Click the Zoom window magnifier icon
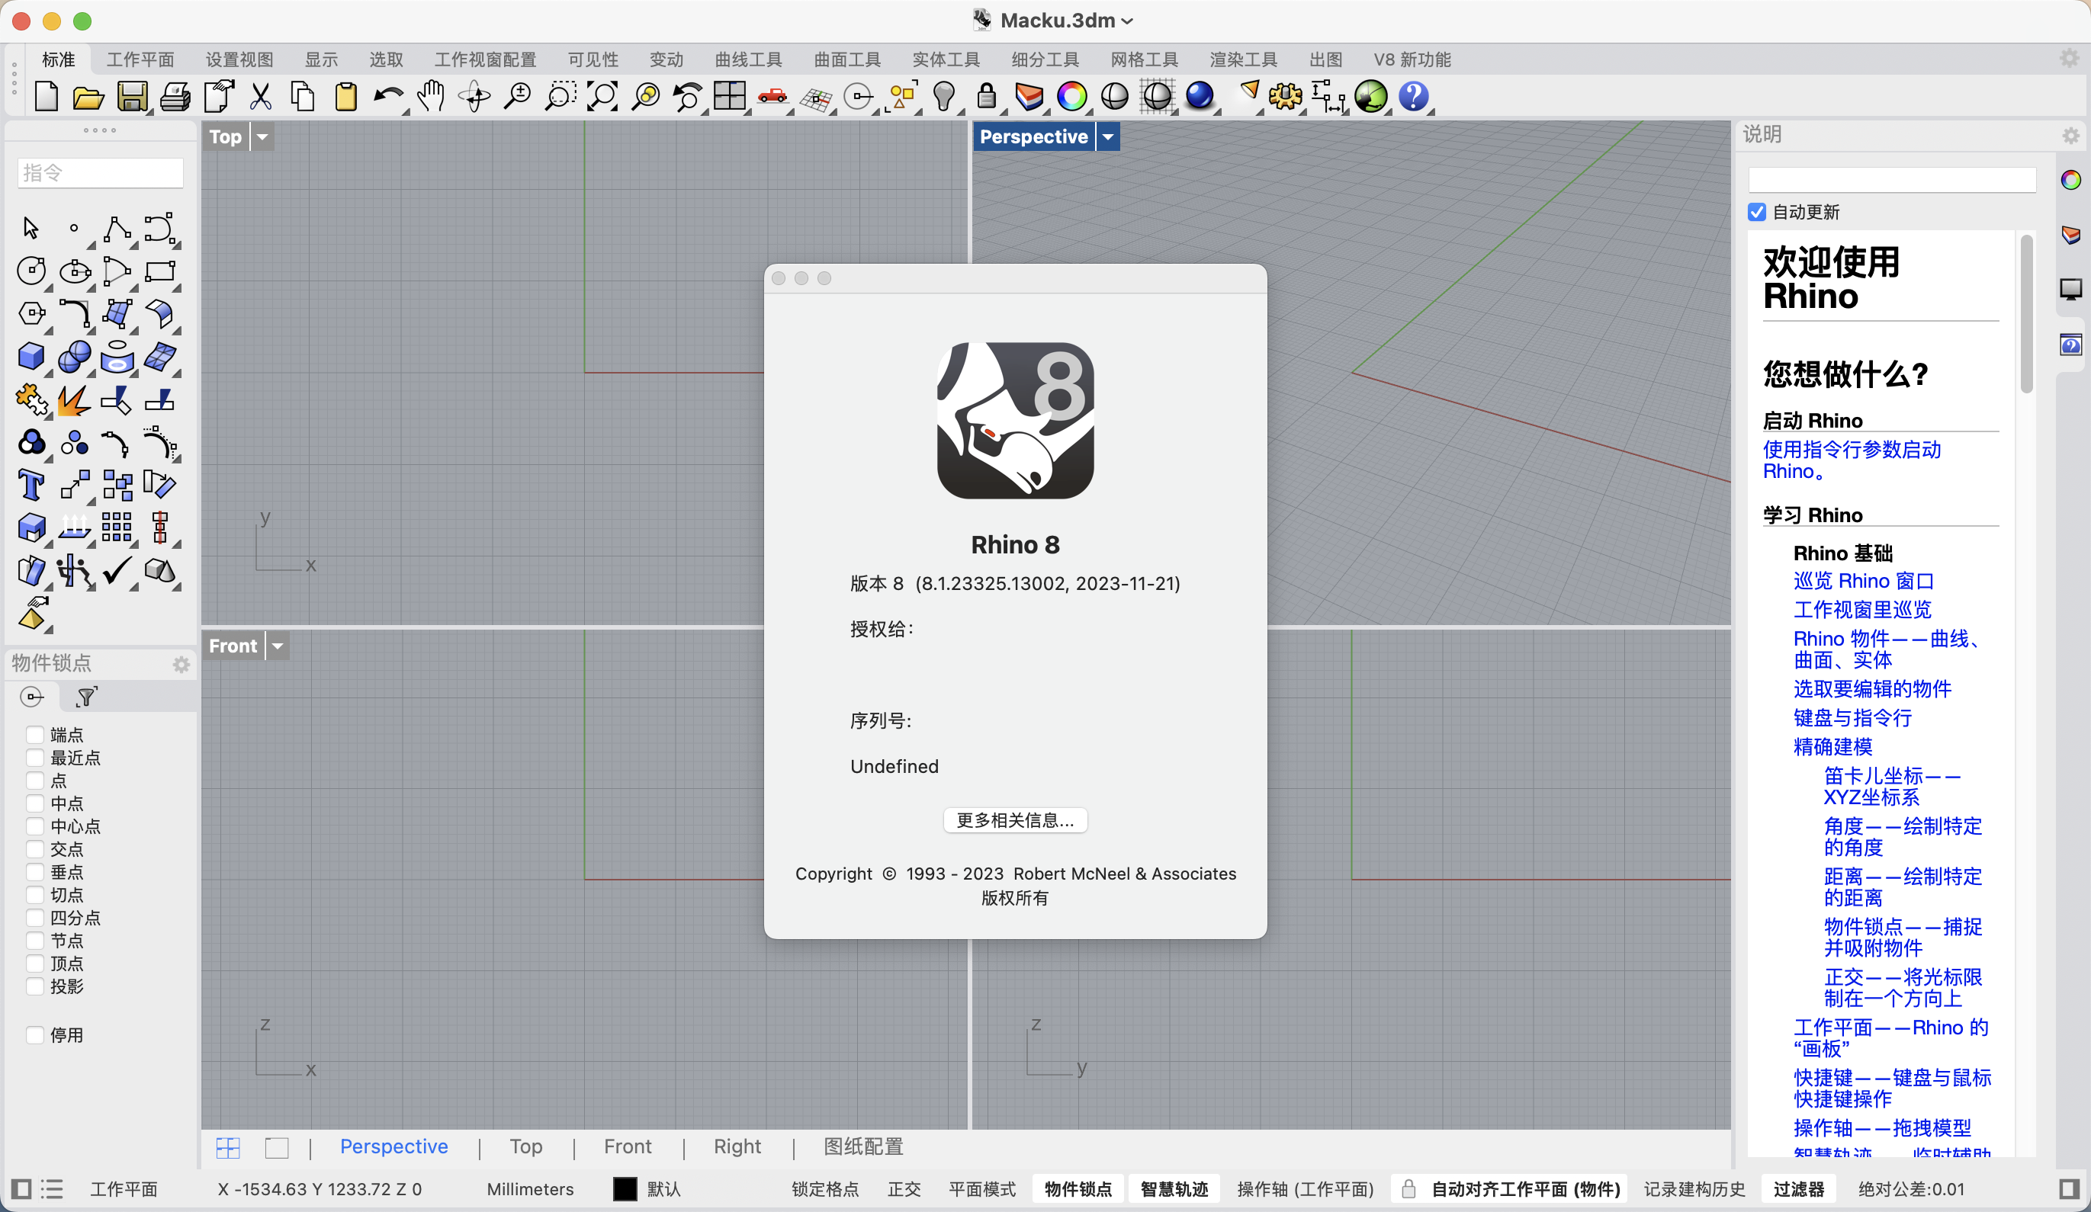 [560, 96]
